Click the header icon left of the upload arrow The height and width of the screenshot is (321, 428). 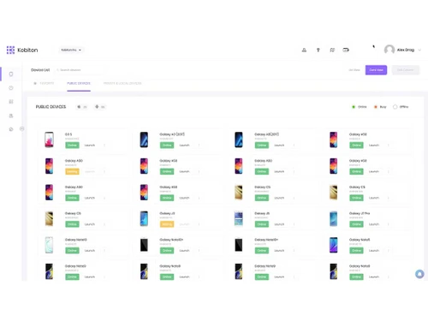[x=304, y=50]
